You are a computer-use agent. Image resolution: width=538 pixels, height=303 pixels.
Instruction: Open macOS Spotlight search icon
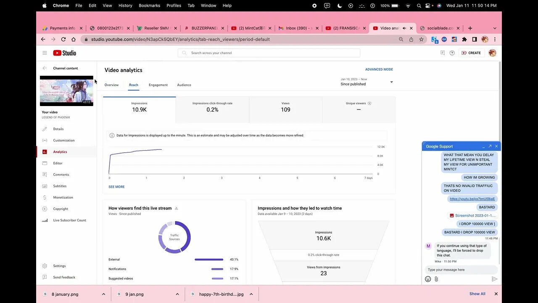[419, 5]
